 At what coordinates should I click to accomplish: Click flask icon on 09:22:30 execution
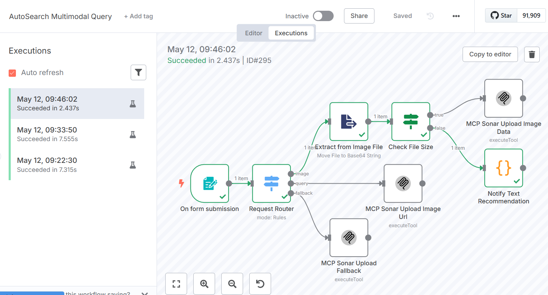(133, 165)
